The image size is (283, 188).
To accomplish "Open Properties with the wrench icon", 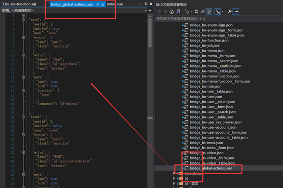I will coord(229,12).
